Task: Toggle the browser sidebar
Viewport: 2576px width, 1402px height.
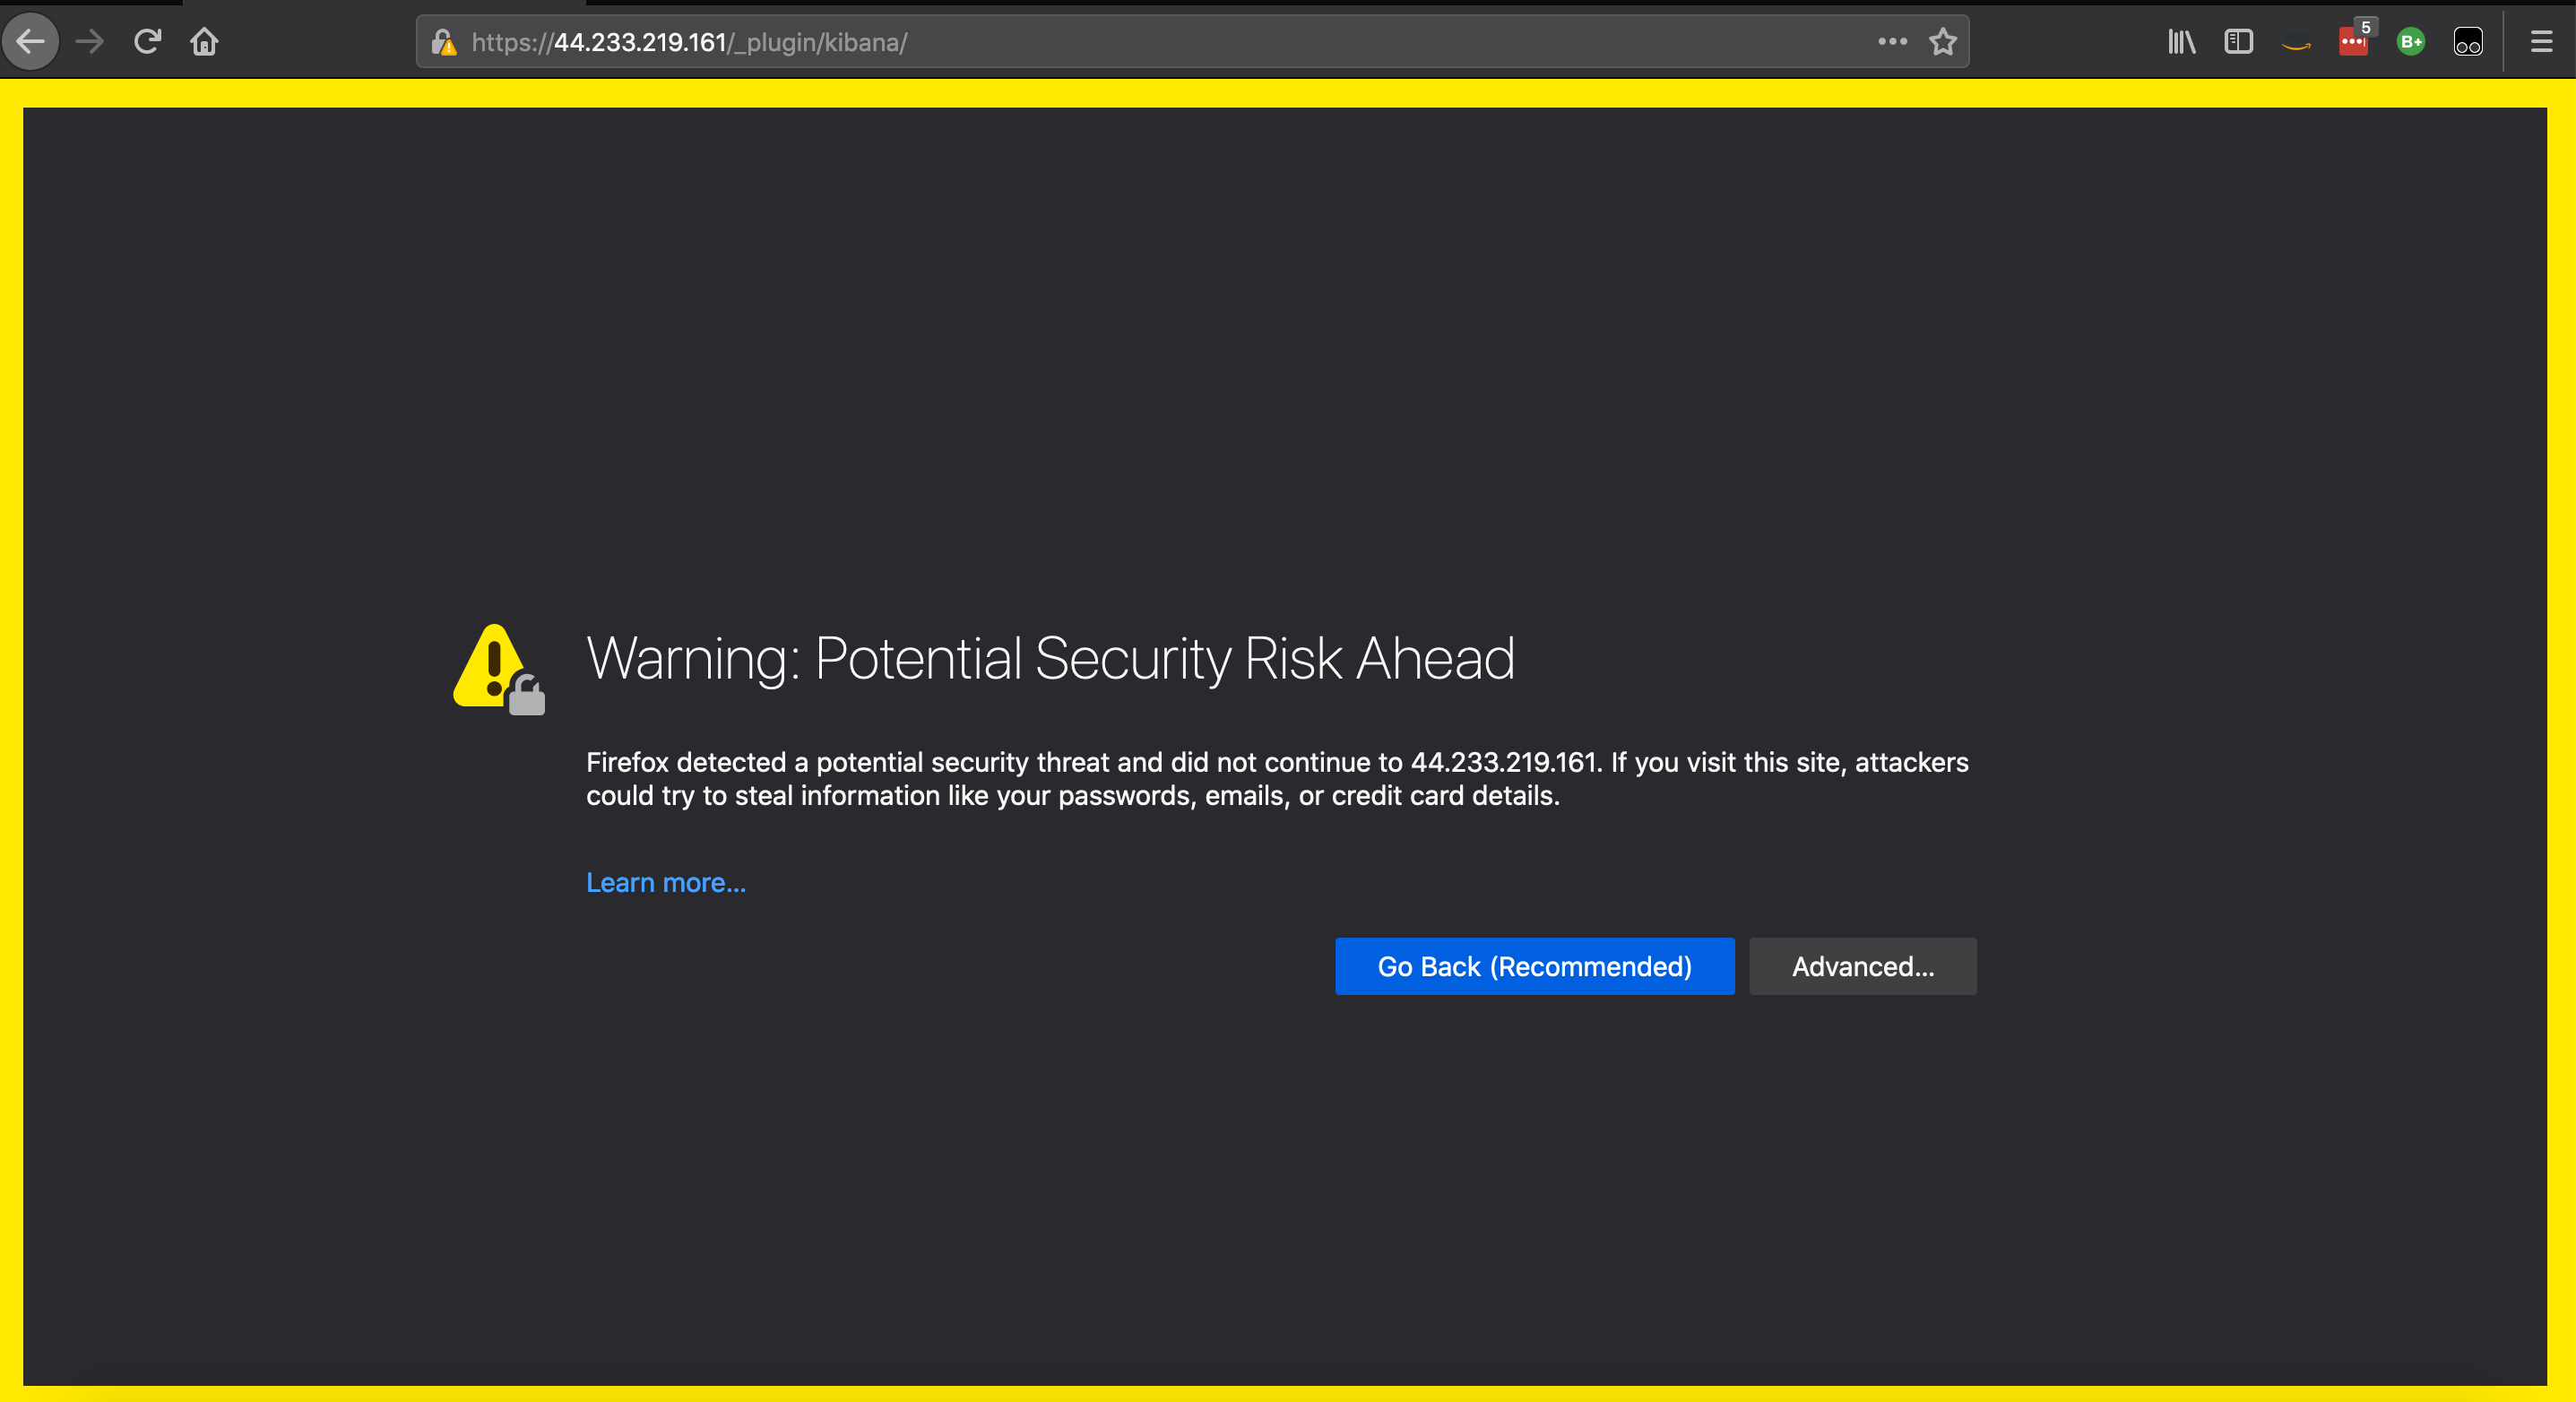Action: pyautogui.click(x=2238, y=41)
